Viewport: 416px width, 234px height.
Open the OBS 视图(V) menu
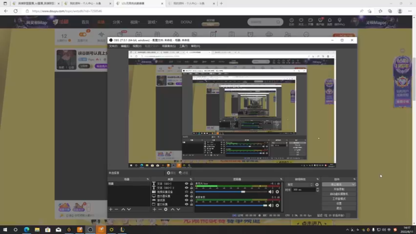(x=137, y=46)
